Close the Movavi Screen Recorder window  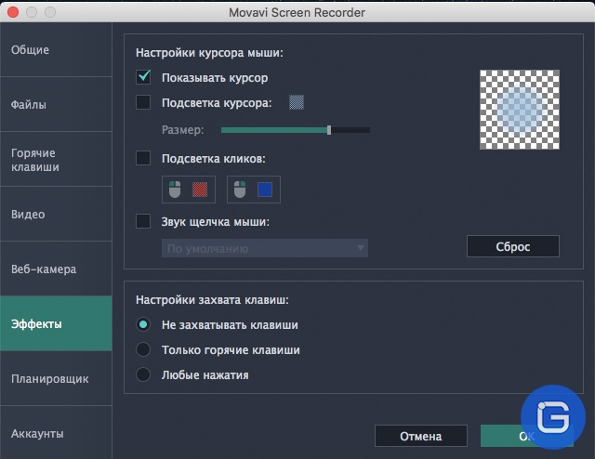tap(13, 12)
